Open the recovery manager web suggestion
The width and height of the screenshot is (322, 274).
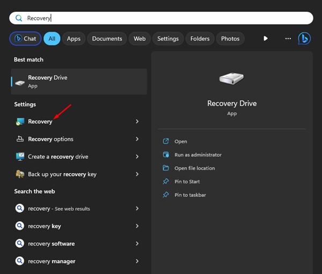point(52,262)
